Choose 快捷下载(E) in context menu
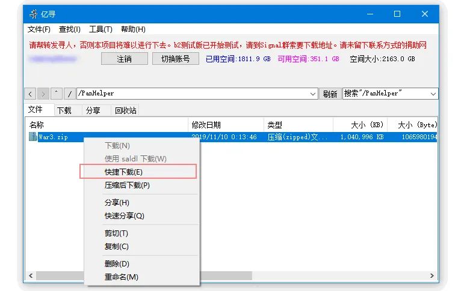 point(141,172)
